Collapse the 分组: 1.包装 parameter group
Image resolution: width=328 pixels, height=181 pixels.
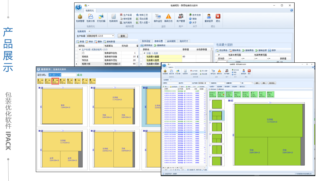pos(144,53)
